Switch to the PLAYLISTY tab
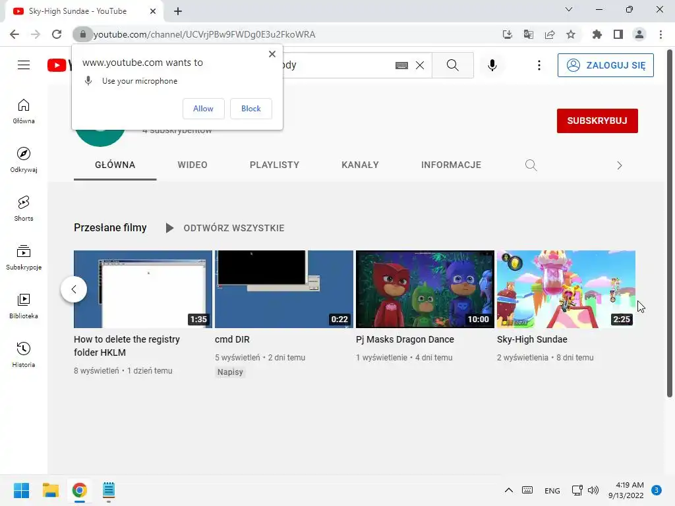This screenshot has height=506, width=675. coord(275,165)
